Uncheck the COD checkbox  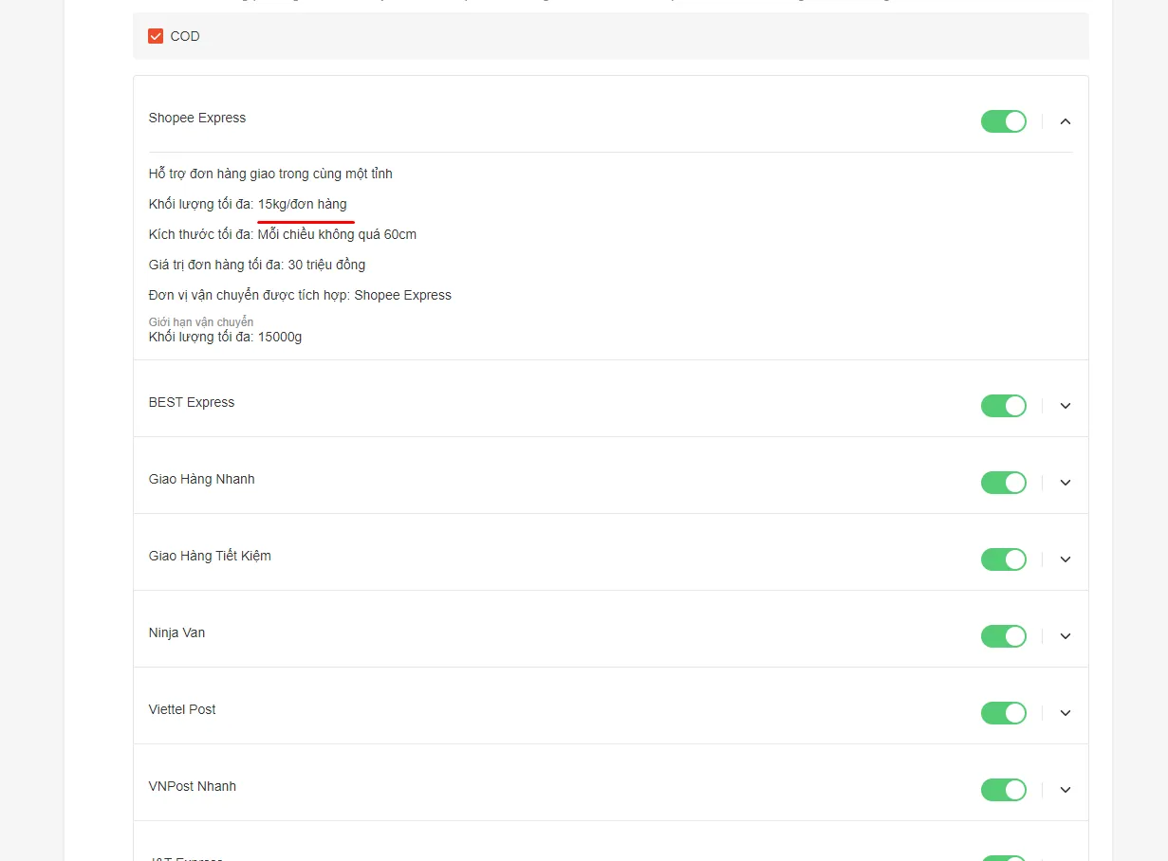coord(156,36)
